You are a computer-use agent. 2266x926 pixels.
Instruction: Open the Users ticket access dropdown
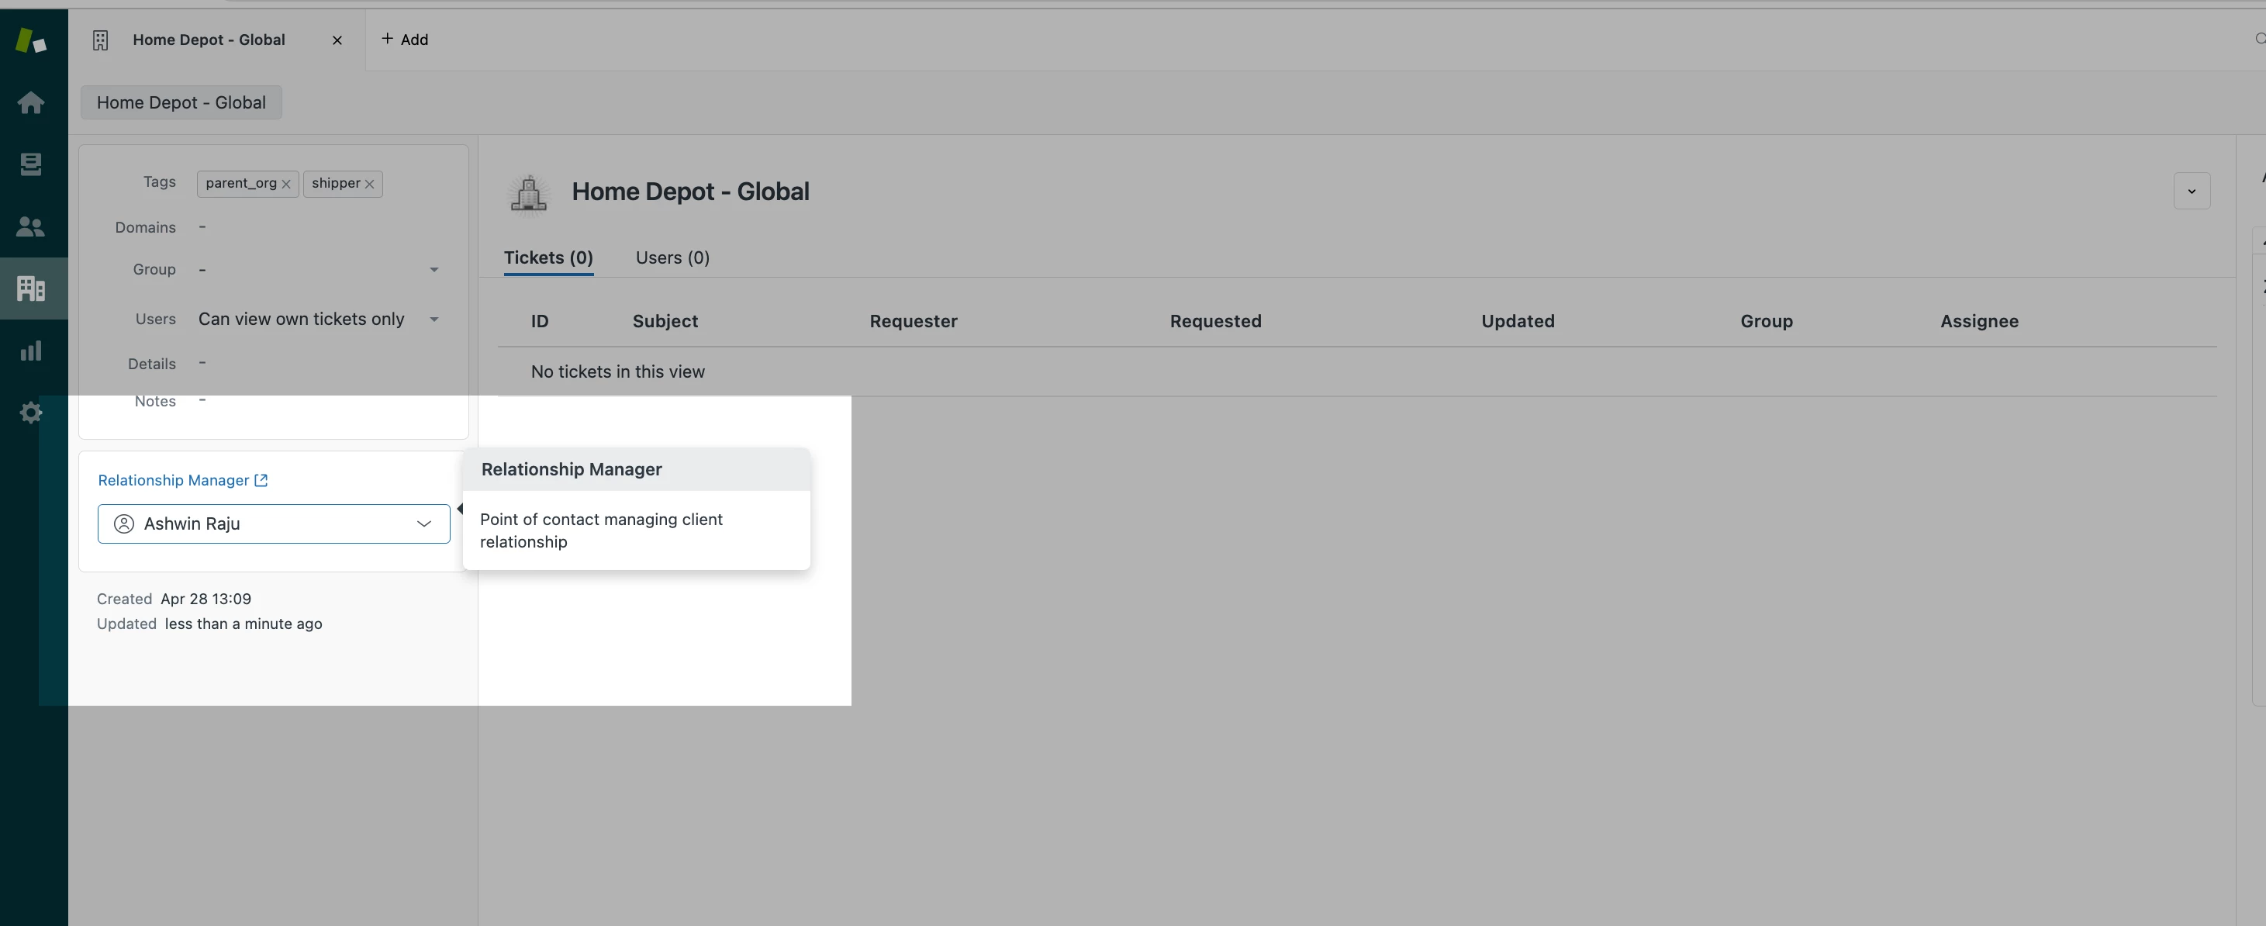coord(434,320)
